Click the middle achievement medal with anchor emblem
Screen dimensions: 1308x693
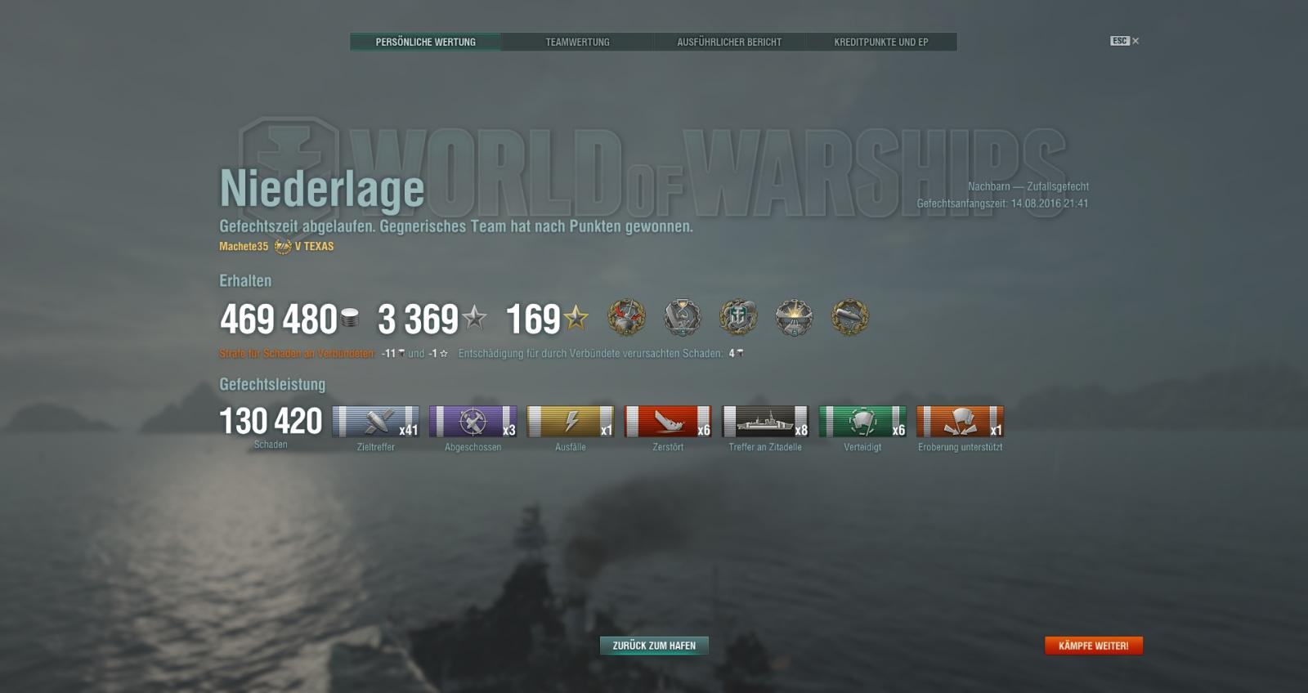(738, 317)
